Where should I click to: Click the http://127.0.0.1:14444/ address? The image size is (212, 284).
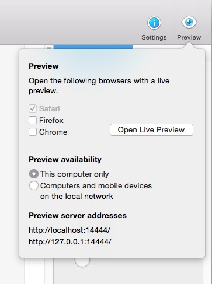tap(70, 241)
